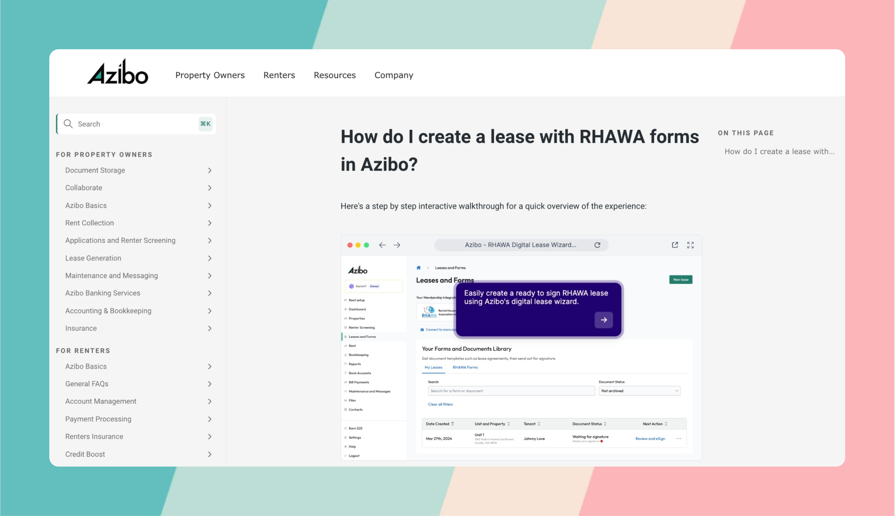Open Resources menu in header
The width and height of the screenshot is (895, 516).
[x=335, y=75]
